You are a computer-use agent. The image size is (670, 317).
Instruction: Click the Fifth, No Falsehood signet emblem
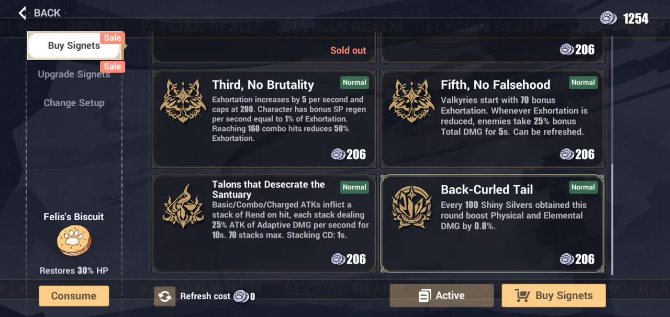pos(411,101)
